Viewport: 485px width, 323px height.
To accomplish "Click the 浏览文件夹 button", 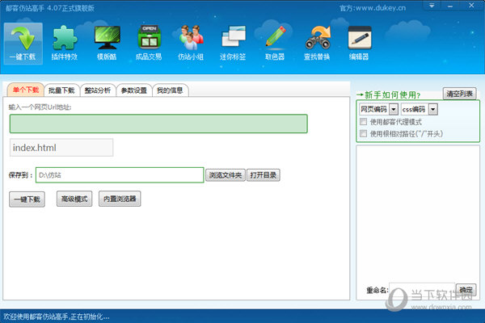I will 226,175.
